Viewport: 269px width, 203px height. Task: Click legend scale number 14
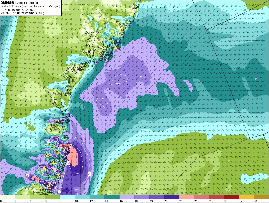pos(106,201)
